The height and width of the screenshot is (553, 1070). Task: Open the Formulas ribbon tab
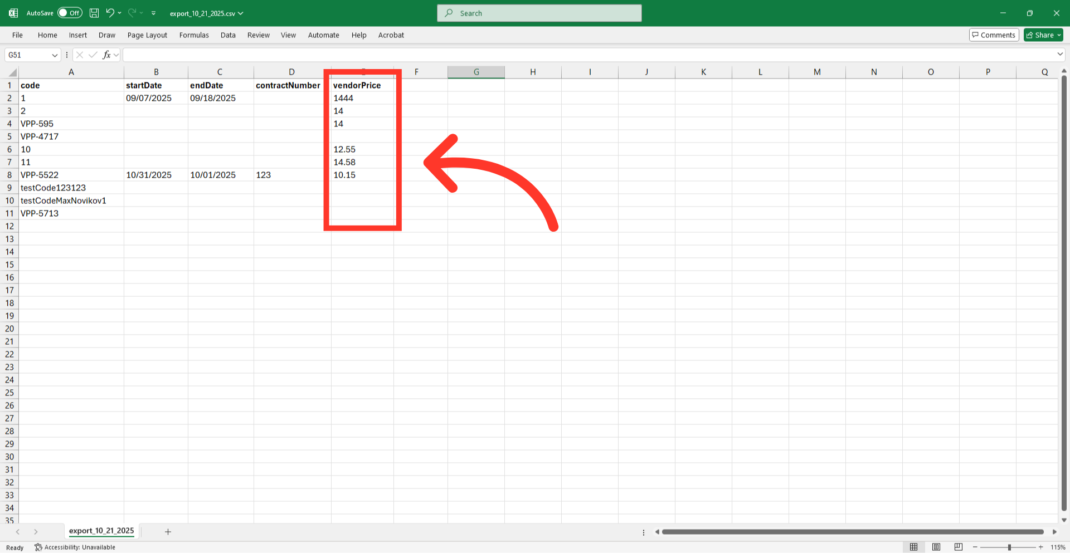point(194,35)
